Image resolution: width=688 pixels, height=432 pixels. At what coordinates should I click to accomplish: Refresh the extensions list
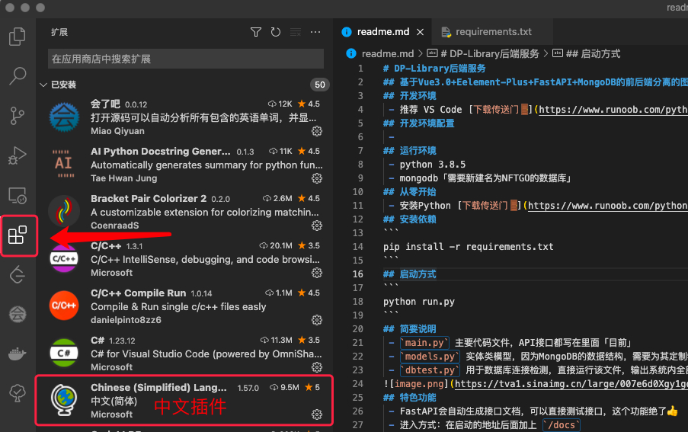tap(276, 32)
